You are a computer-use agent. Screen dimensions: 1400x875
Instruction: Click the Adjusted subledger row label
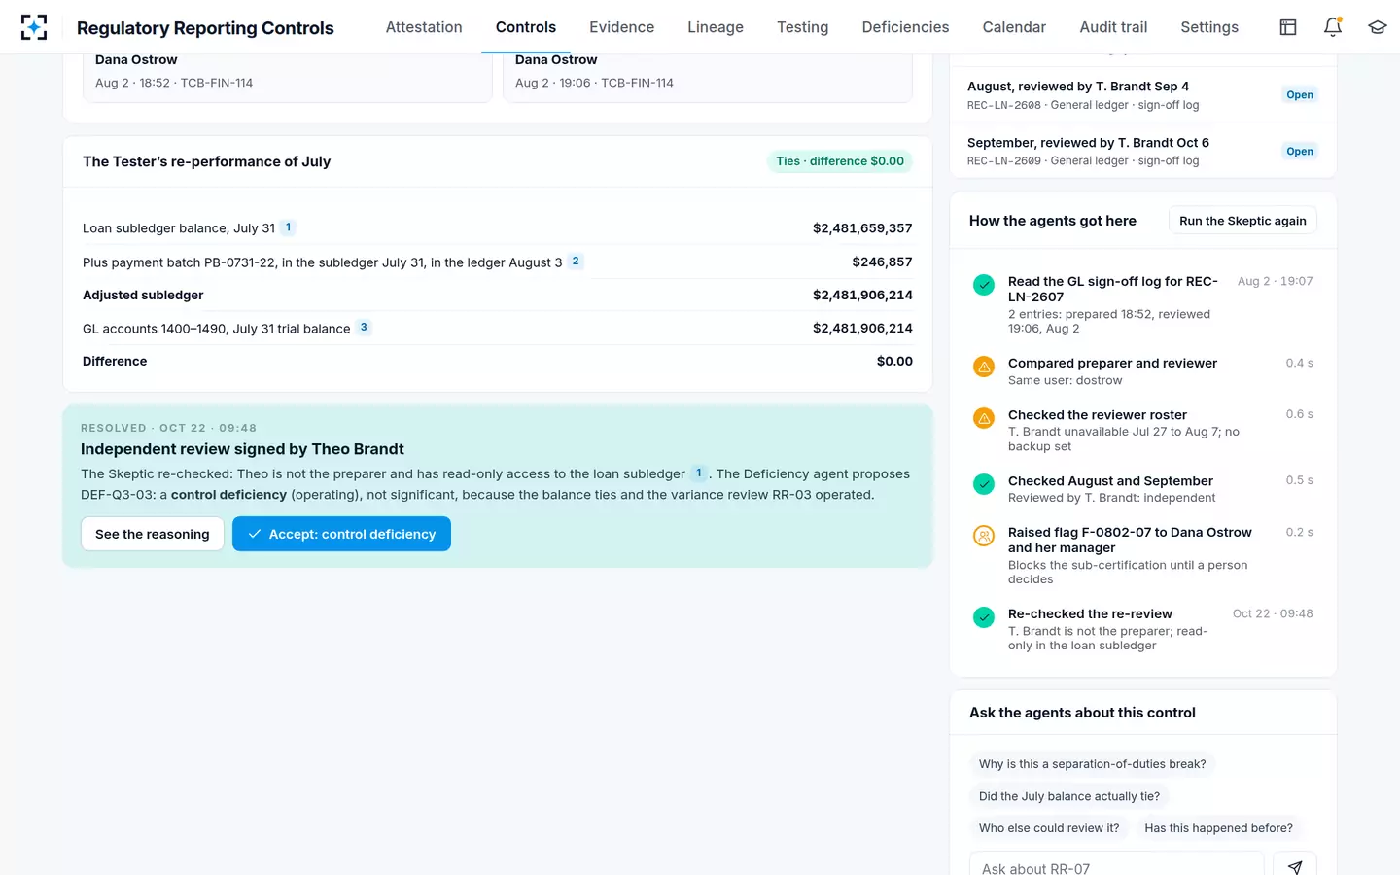coord(143,295)
